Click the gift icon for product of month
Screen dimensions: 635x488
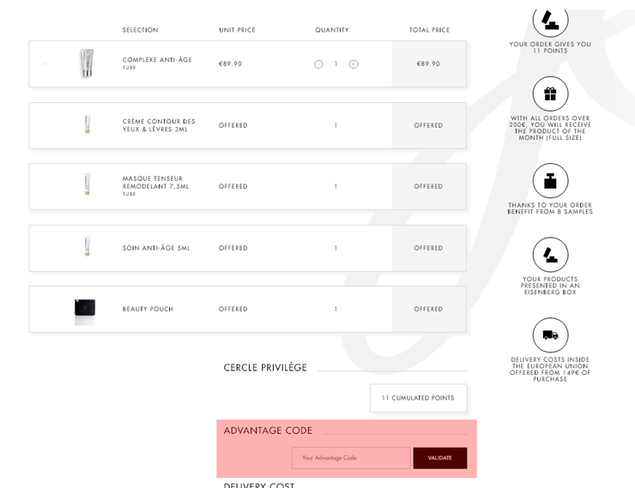click(x=550, y=93)
